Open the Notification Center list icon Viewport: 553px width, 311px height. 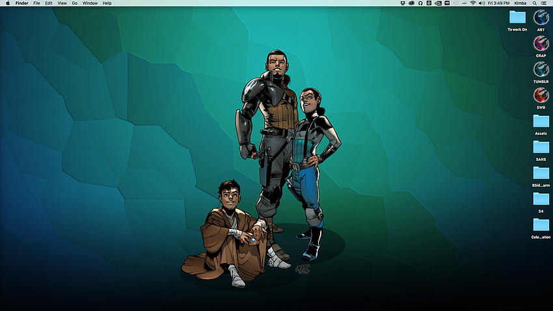click(544, 3)
